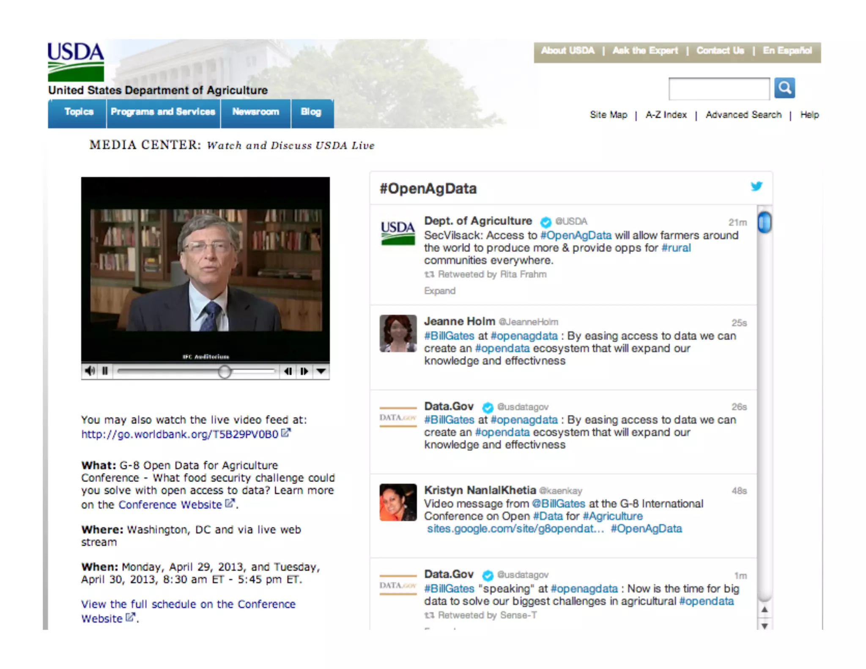Click the step-forward video button
866x669 pixels.
point(304,371)
